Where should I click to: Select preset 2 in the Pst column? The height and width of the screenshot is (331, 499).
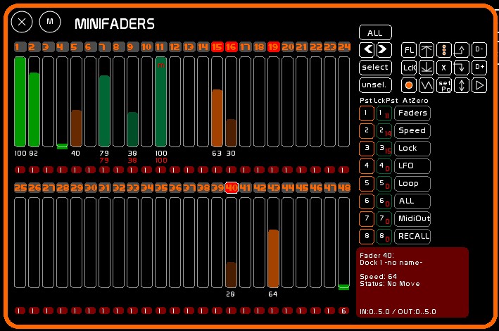(367, 130)
